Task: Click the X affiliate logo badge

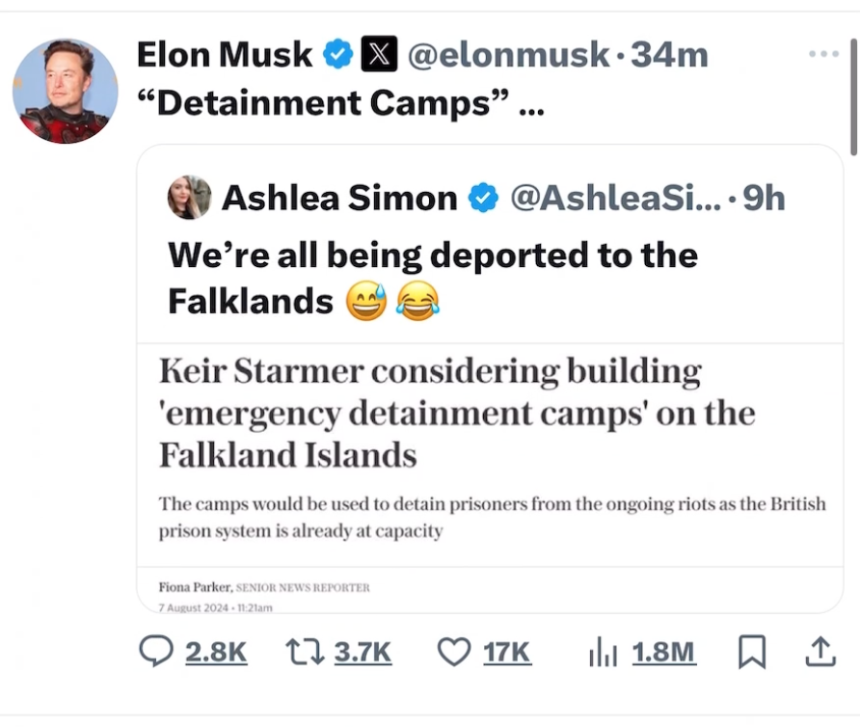Action: (376, 54)
